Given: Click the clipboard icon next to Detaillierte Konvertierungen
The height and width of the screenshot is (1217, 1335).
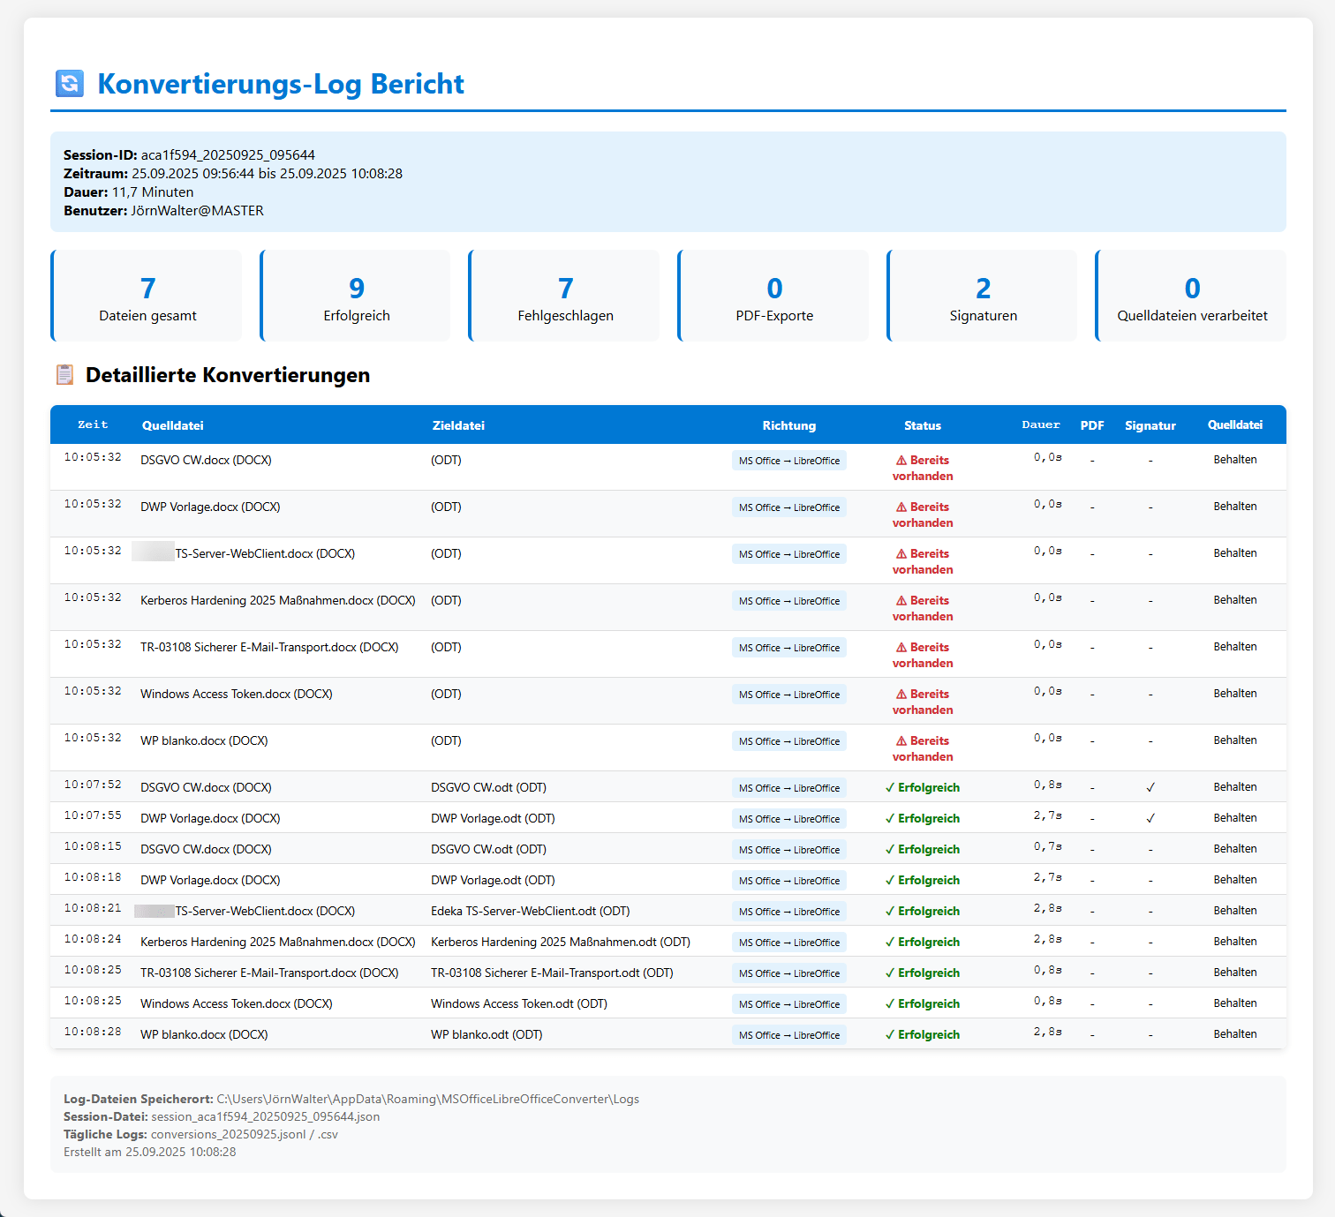Looking at the screenshot, I should [65, 375].
